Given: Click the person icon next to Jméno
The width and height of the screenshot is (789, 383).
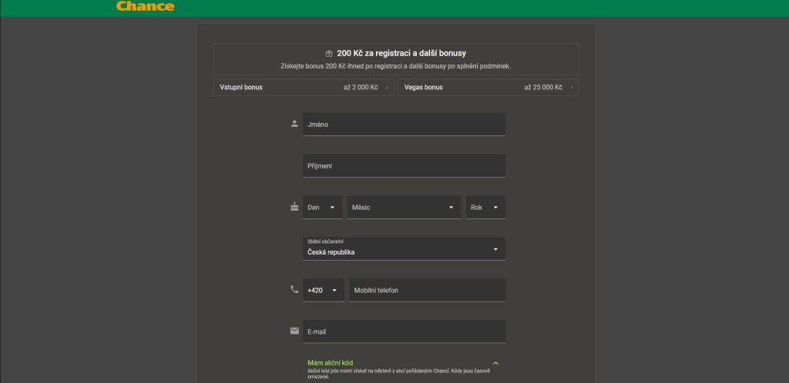Looking at the screenshot, I should 294,124.
